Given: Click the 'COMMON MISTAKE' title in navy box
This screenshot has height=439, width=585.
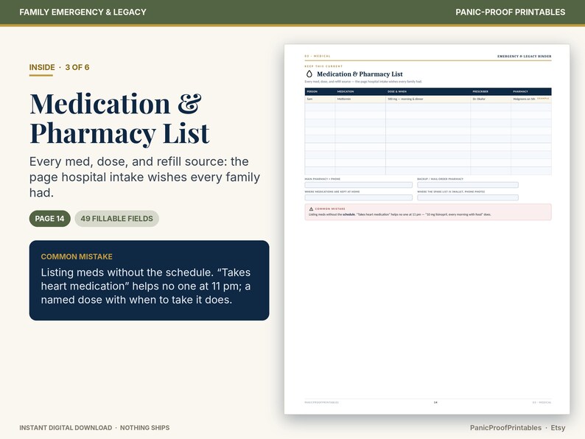Looking at the screenshot, I should (77, 256).
